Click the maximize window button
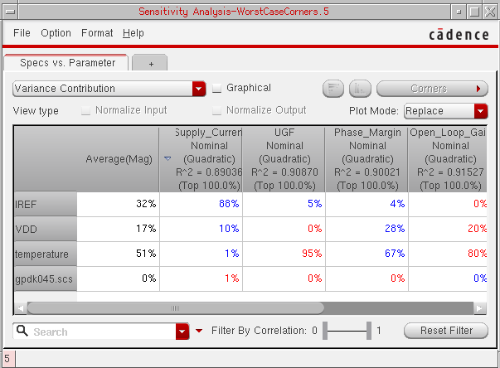500x368 pixels. tap(474, 12)
